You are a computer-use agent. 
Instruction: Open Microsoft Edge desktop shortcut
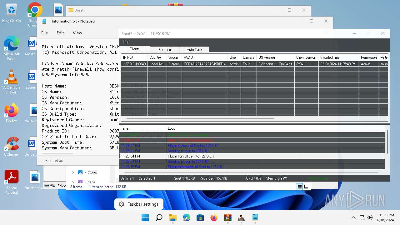coord(12,48)
